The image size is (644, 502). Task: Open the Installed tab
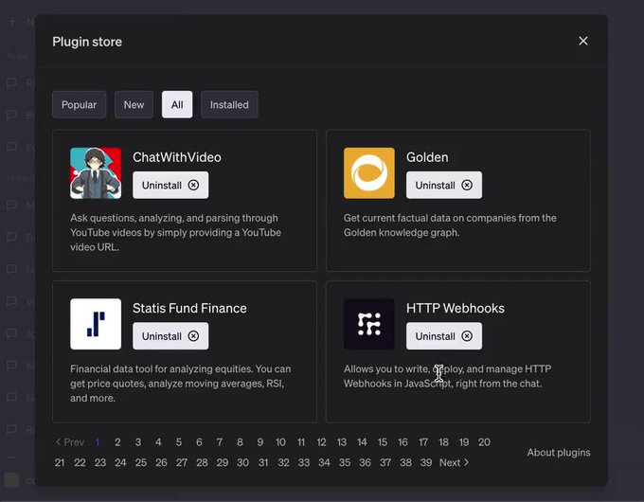[229, 105]
